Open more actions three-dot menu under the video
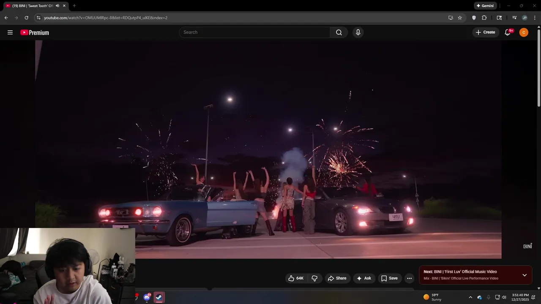The width and height of the screenshot is (541, 304). point(409,278)
